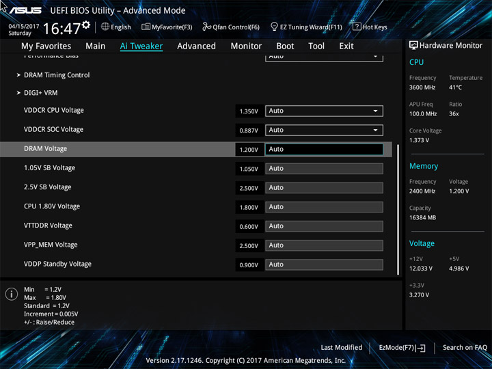Click the 1.05V SB Voltage field
Viewport: 492px width, 369px height.
pyautogui.click(x=324, y=169)
